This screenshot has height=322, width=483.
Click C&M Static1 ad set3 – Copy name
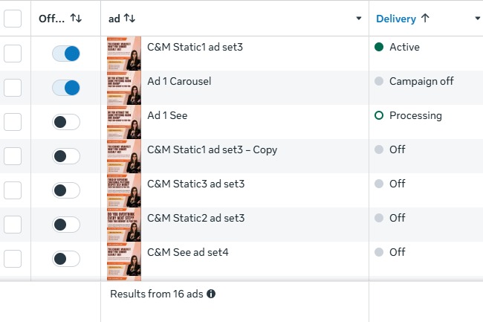point(212,149)
